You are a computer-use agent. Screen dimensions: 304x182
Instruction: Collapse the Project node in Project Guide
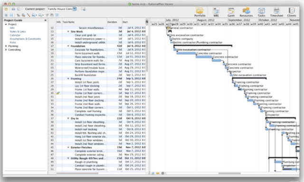pos(6,24)
